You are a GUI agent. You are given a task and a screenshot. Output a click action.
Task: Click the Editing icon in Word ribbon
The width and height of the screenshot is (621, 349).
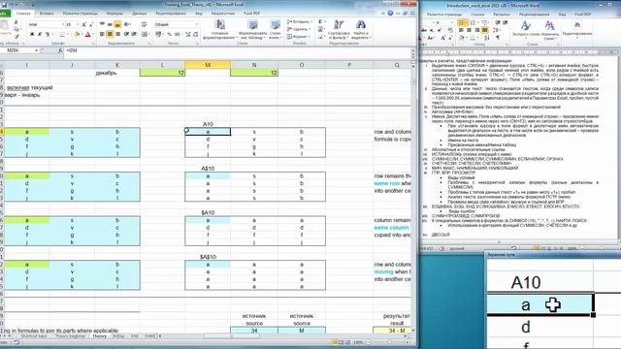pos(577,29)
